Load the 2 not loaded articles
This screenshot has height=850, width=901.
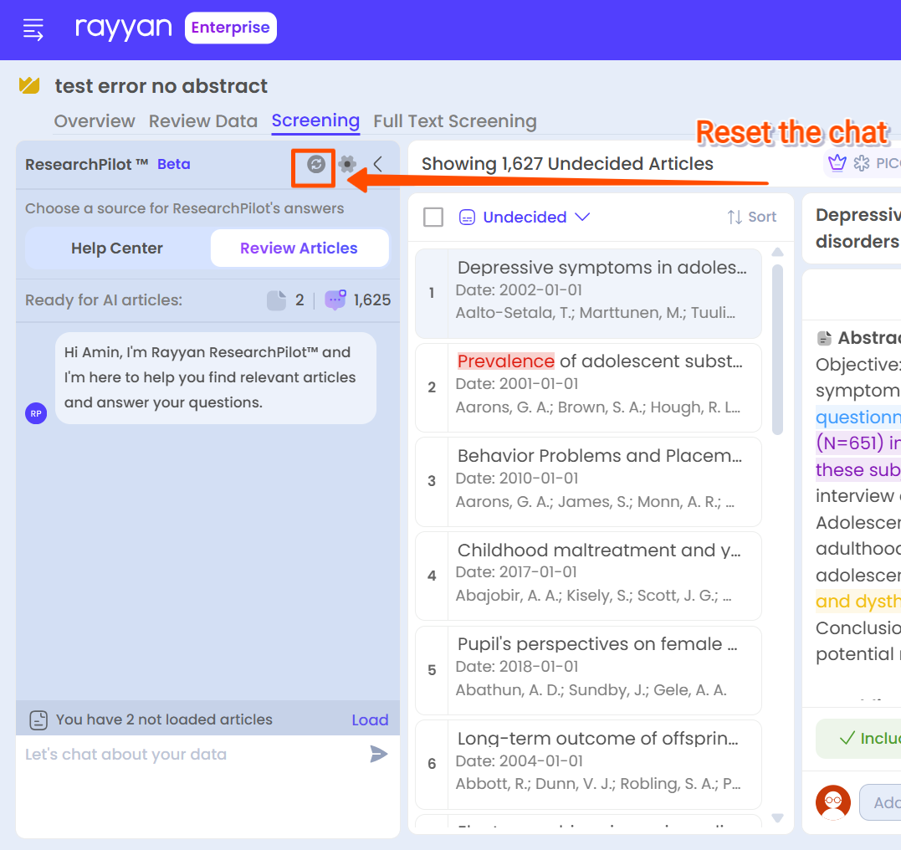coord(370,720)
